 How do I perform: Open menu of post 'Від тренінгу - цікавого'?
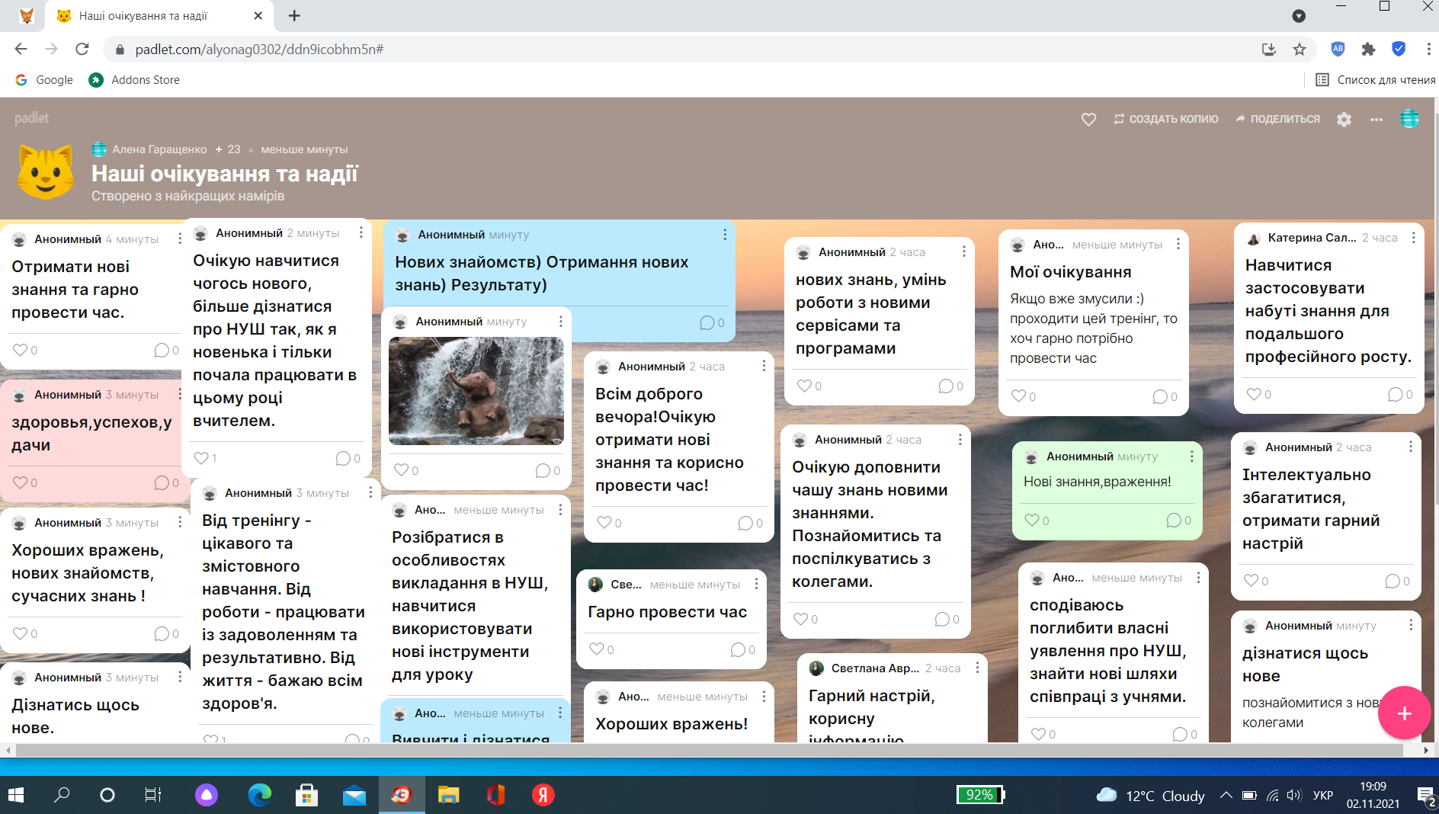click(x=370, y=492)
